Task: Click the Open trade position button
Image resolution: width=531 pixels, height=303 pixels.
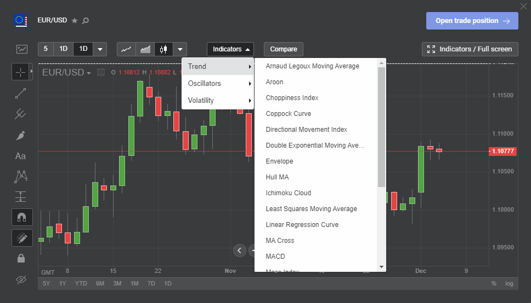Action: pyautogui.click(x=472, y=21)
